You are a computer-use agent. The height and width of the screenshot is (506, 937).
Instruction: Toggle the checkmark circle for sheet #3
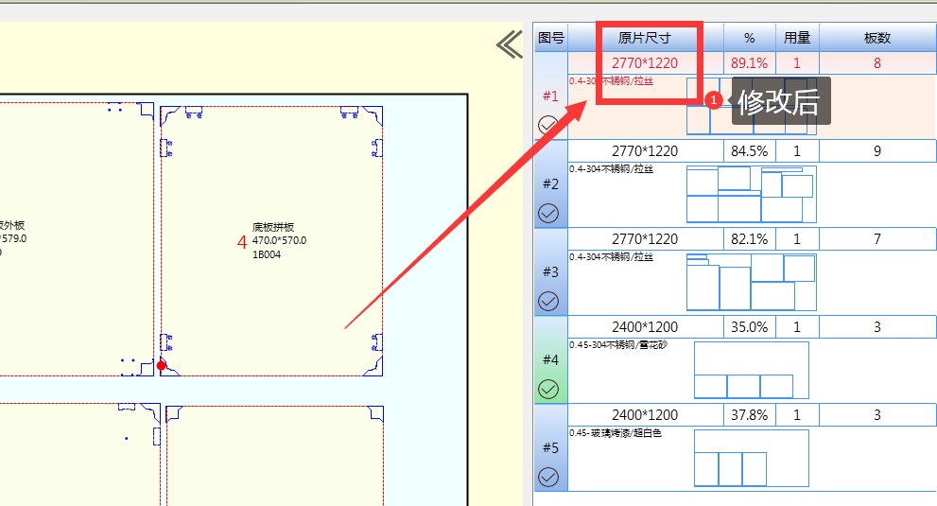[x=548, y=301]
